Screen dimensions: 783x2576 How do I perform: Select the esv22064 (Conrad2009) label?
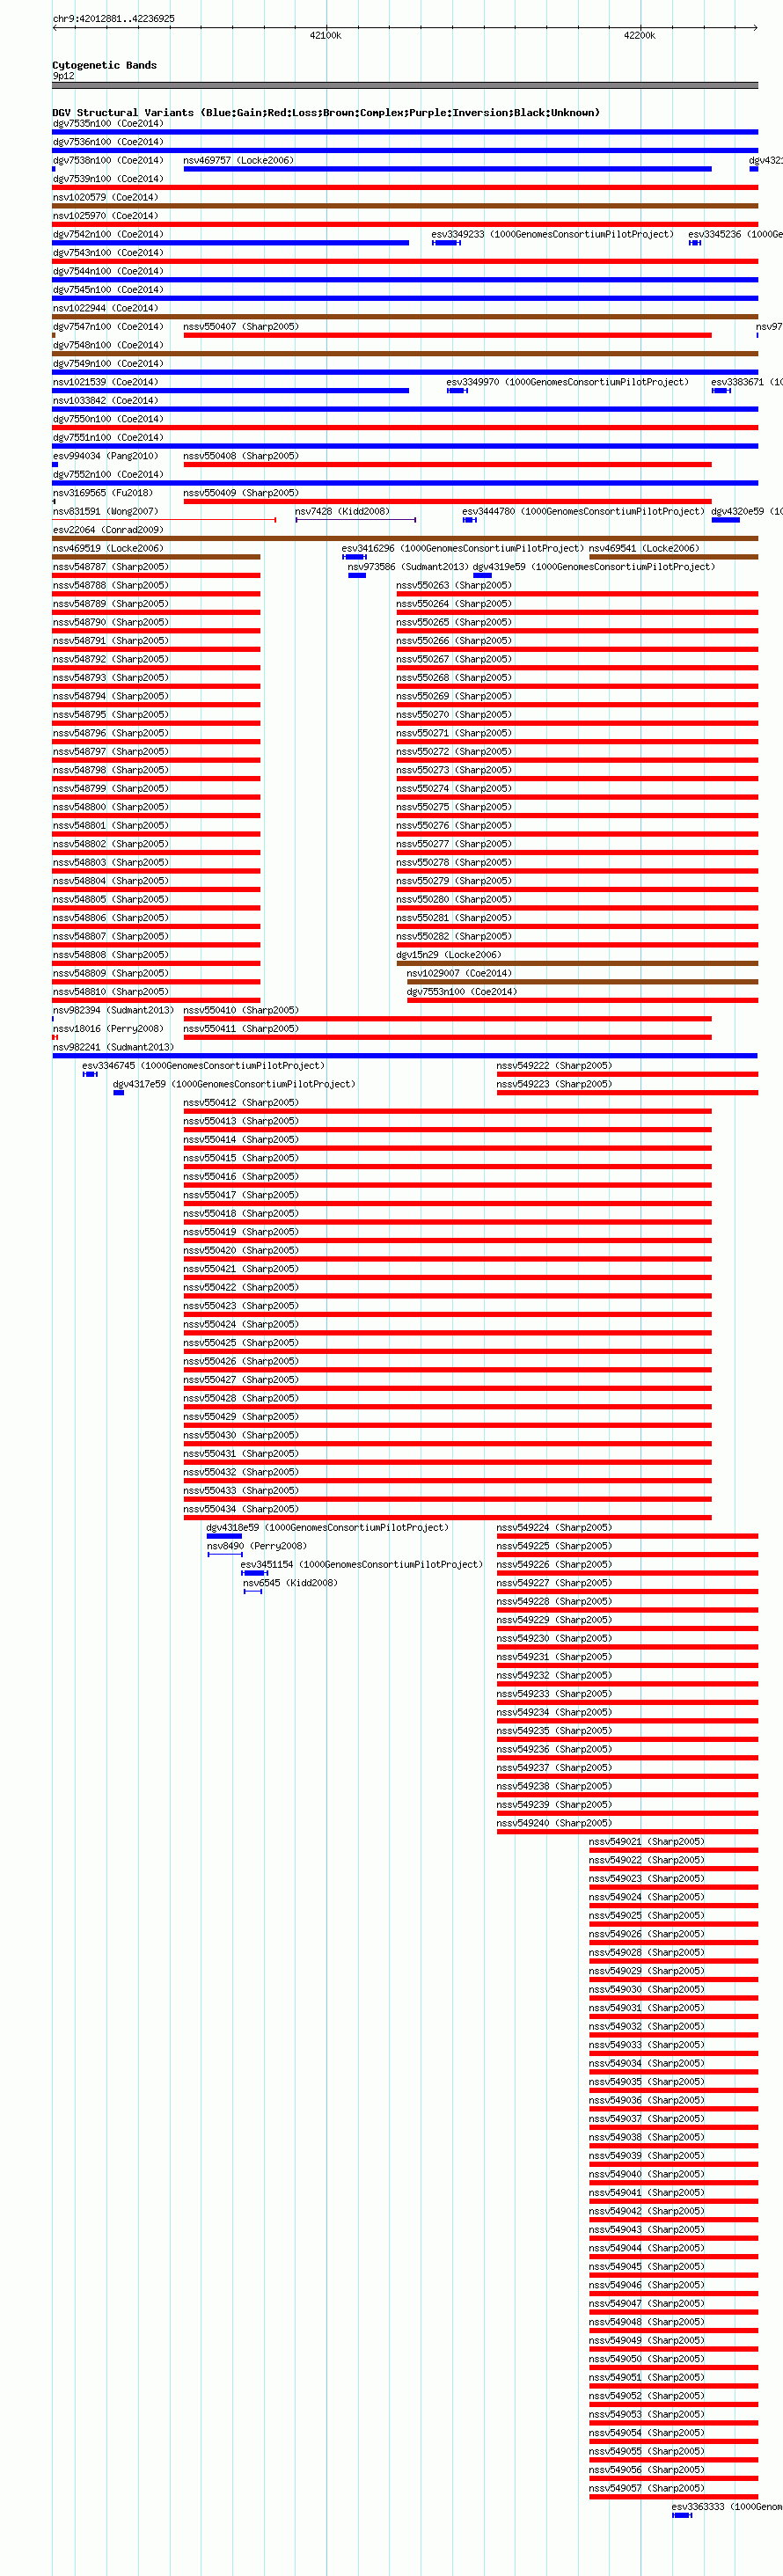108,530
